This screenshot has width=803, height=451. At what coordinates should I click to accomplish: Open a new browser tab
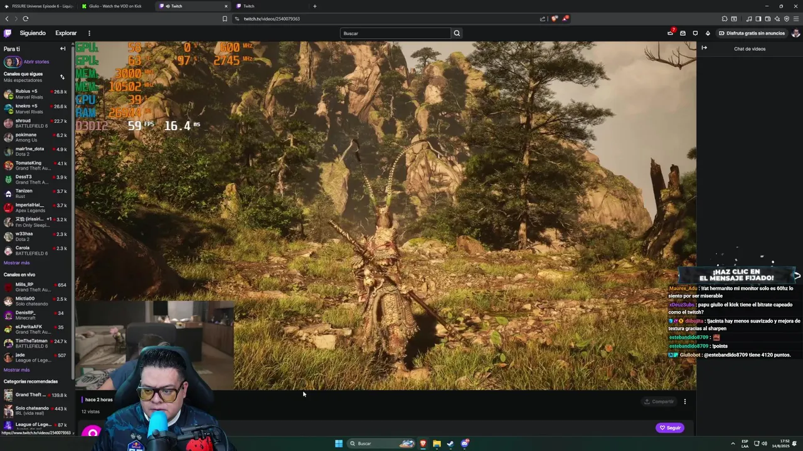click(x=314, y=6)
